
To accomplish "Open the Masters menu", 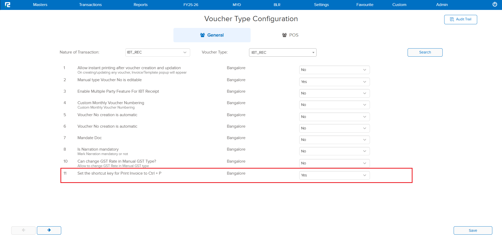I will [40, 5].
